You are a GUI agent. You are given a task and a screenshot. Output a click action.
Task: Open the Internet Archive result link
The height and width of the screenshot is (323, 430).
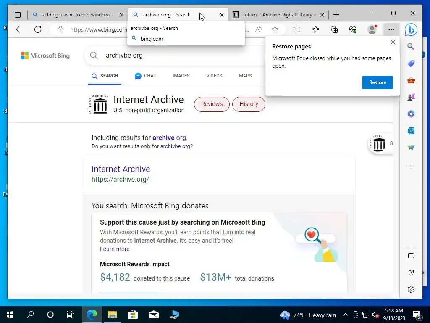click(x=121, y=169)
